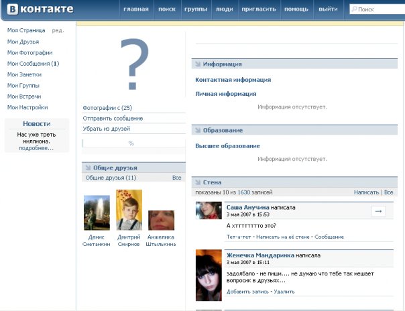Viewport: 405px width, 311px height.
Task: Click the ВКонтакте logo in the header
Action: pyautogui.click(x=40, y=10)
